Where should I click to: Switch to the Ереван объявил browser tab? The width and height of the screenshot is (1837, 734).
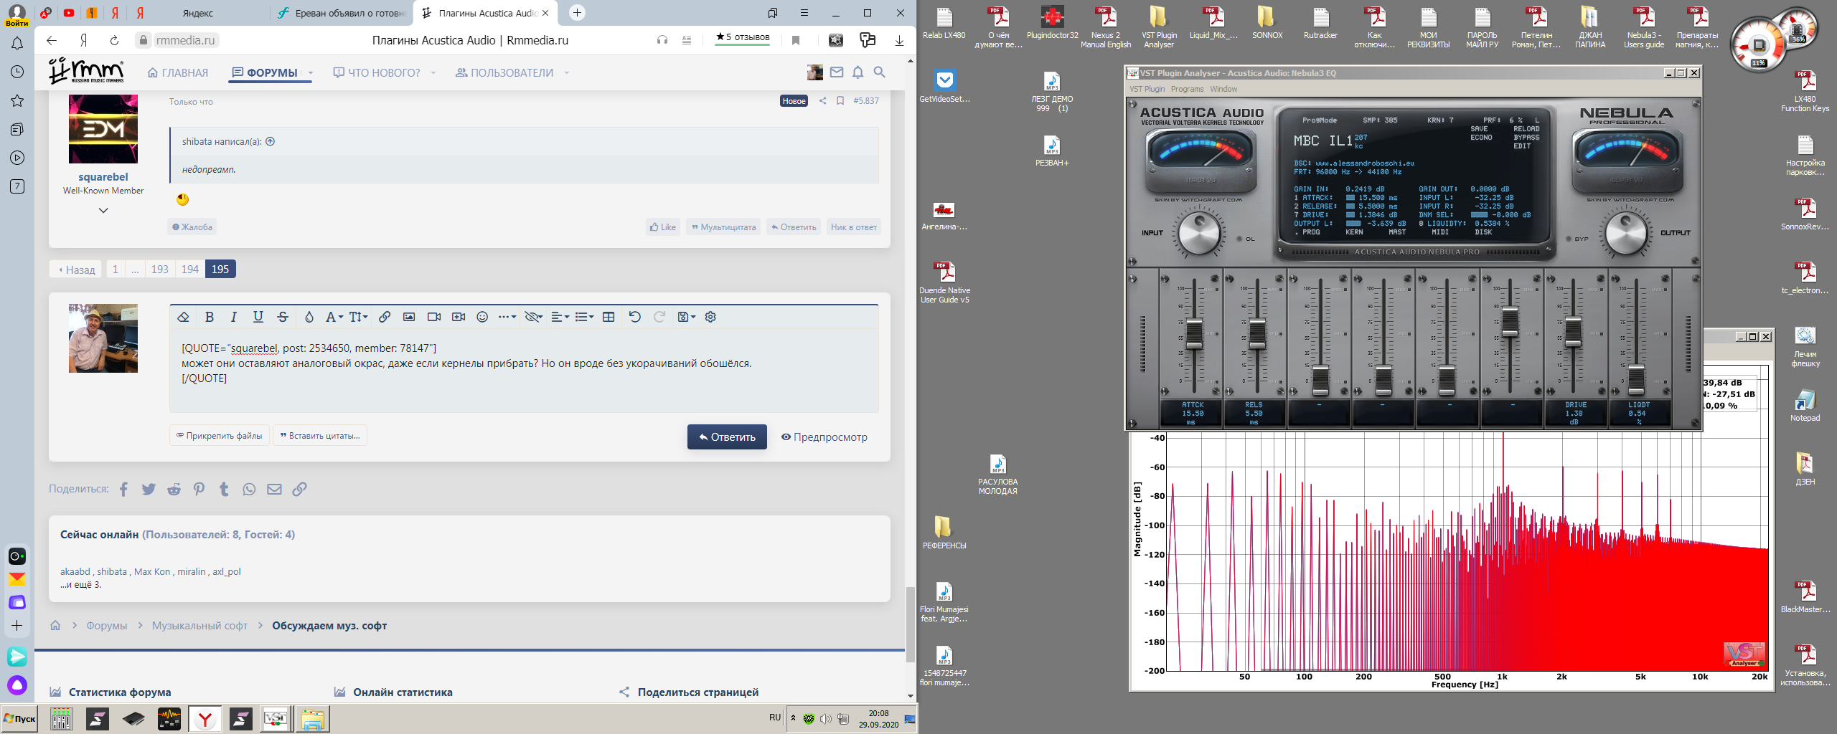click(342, 13)
